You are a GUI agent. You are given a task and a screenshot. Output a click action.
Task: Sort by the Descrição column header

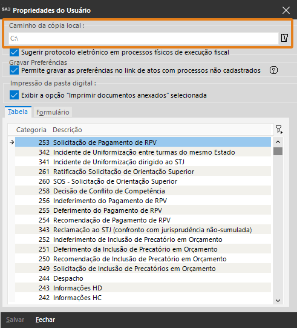[67, 130]
